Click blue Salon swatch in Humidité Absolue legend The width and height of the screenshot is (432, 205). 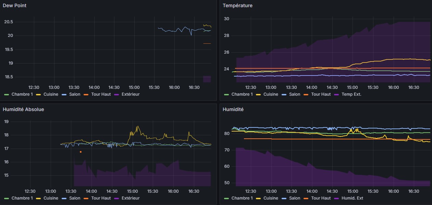pos(65,198)
